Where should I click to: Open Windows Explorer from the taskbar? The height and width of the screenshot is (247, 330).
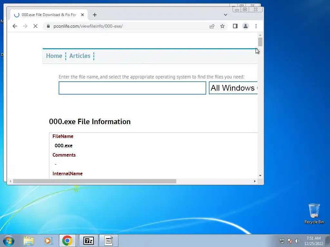coord(29,241)
